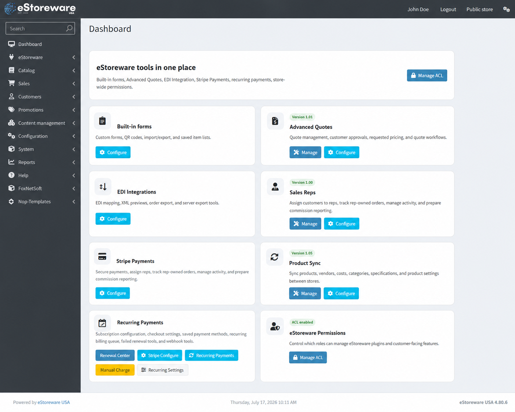
Task: Click the System cube icon in sidebar
Action: tap(11, 149)
